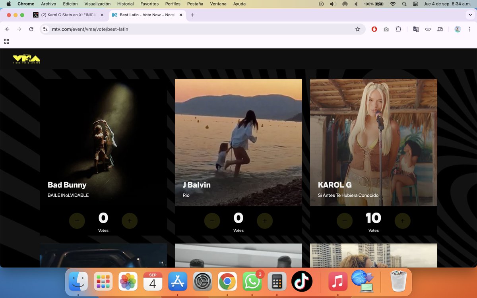
Task: Open Calculator from the Dock
Action: 277,282
